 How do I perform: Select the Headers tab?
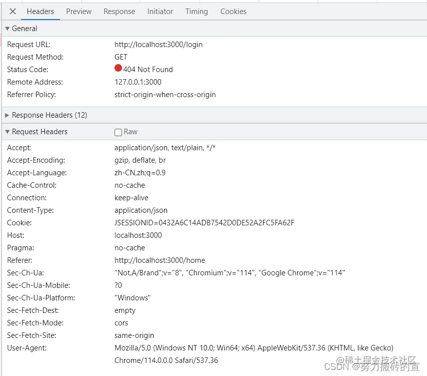coord(40,12)
